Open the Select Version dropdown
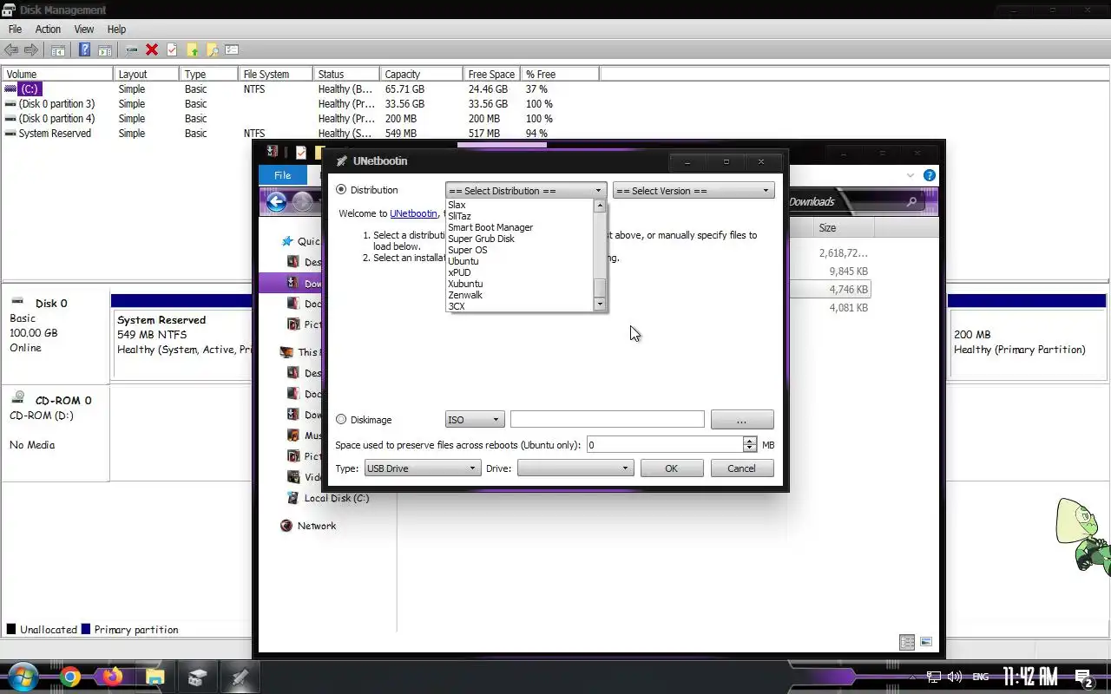 (694, 191)
